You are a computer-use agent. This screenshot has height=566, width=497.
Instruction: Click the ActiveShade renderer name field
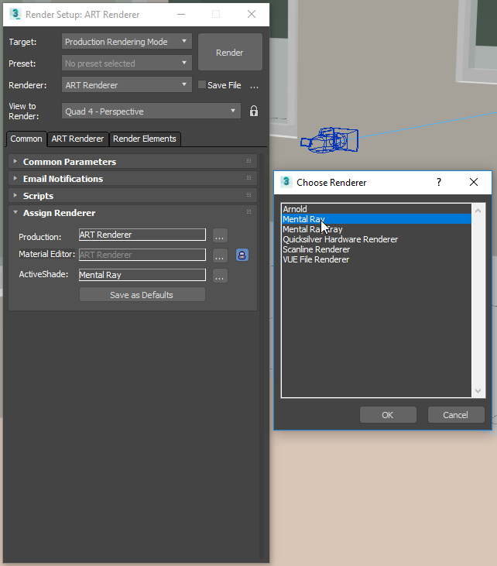(x=142, y=275)
